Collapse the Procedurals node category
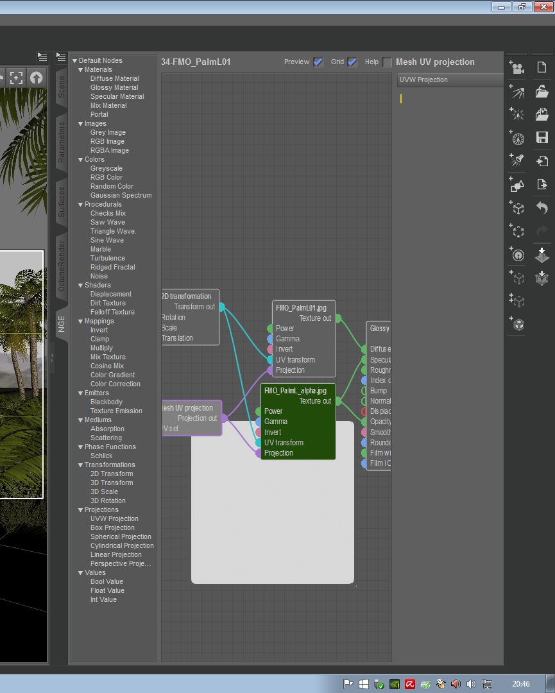The height and width of the screenshot is (693, 555). [x=81, y=204]
